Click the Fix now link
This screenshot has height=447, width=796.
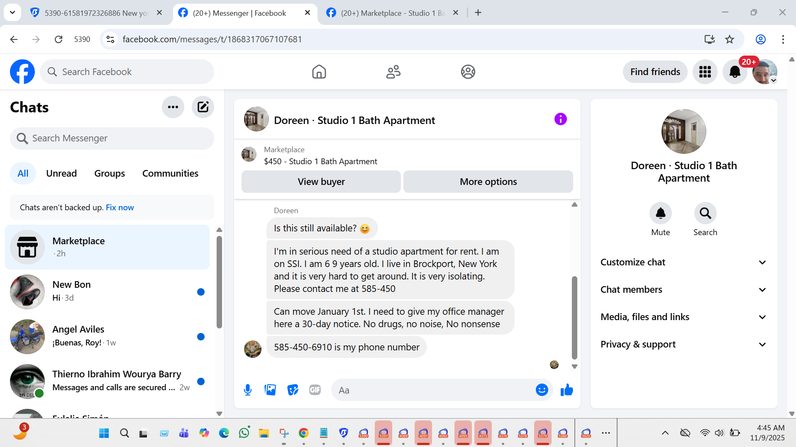pos(120,207)
